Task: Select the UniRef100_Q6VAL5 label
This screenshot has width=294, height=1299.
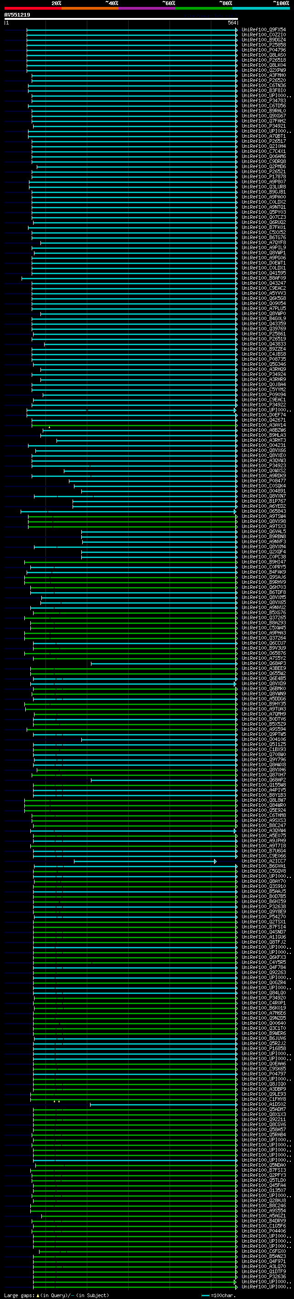Action: (264, 531)
